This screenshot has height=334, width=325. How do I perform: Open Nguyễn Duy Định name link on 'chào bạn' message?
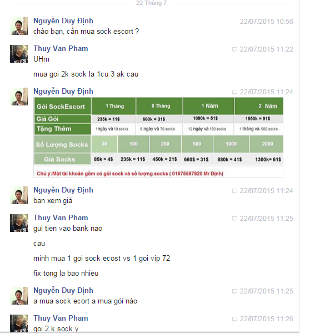(x=63, y=21)
